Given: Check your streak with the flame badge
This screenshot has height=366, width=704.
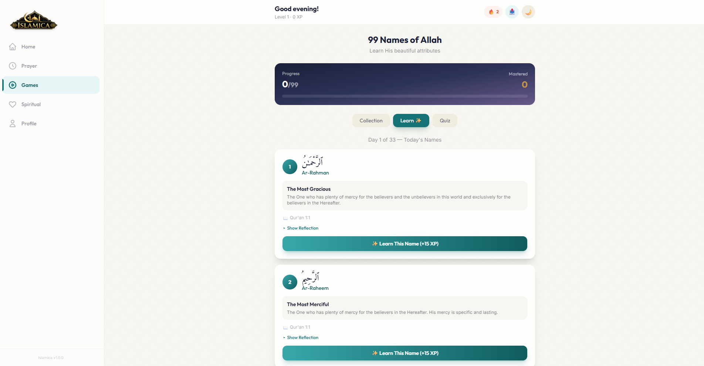Looking at the screenshot, I should [493, 11].
